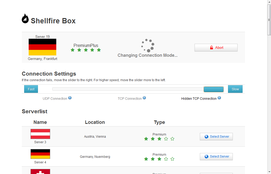Viewport: 271px width, 174px height.
Task: Click the Changing Connection Mode status text
Action: (x=148, y=55)
